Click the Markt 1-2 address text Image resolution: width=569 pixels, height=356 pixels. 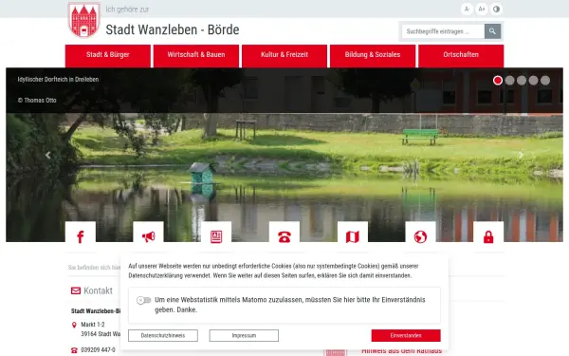point(93,325)
